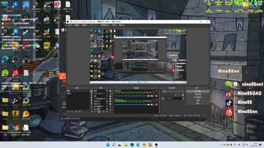
Task: Mute the 麦克风/Aux channel speaker
Action: [152, 105]
